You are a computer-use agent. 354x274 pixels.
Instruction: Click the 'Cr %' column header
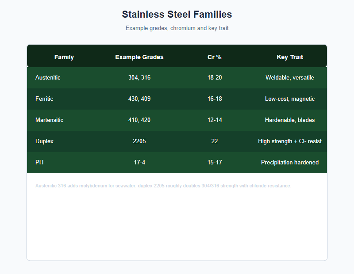tap(215, 57)
